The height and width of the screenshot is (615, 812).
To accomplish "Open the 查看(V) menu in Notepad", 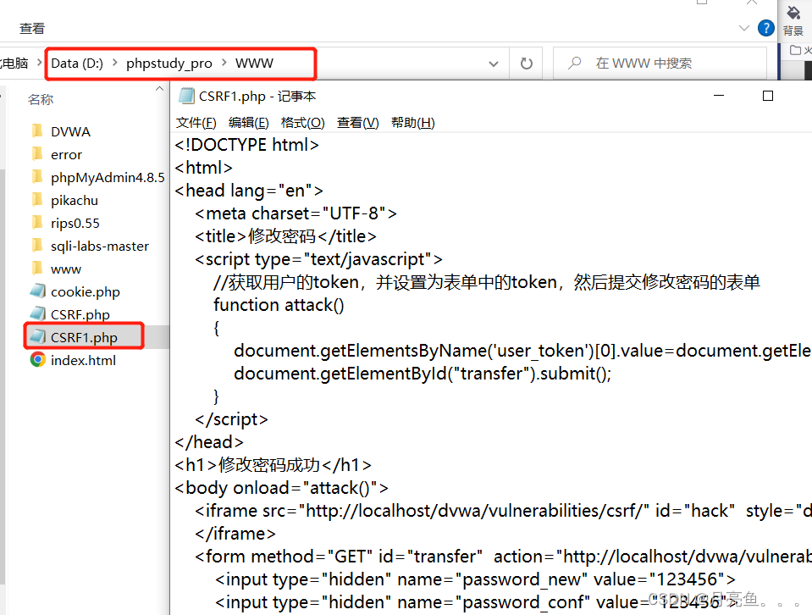I will pos(358,123).
